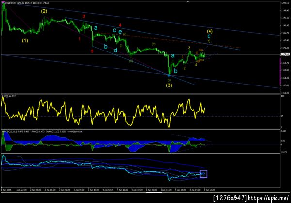Click the red wave 4 label

point(120,25)
